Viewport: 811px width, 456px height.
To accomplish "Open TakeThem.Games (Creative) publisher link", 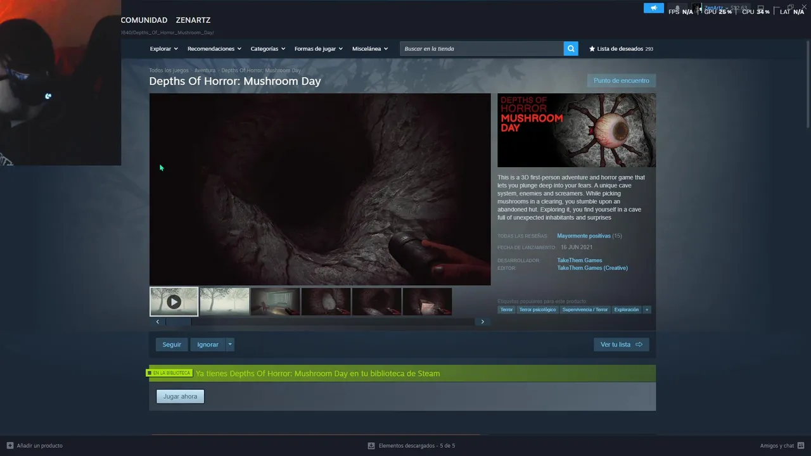I will coord(592,268).
